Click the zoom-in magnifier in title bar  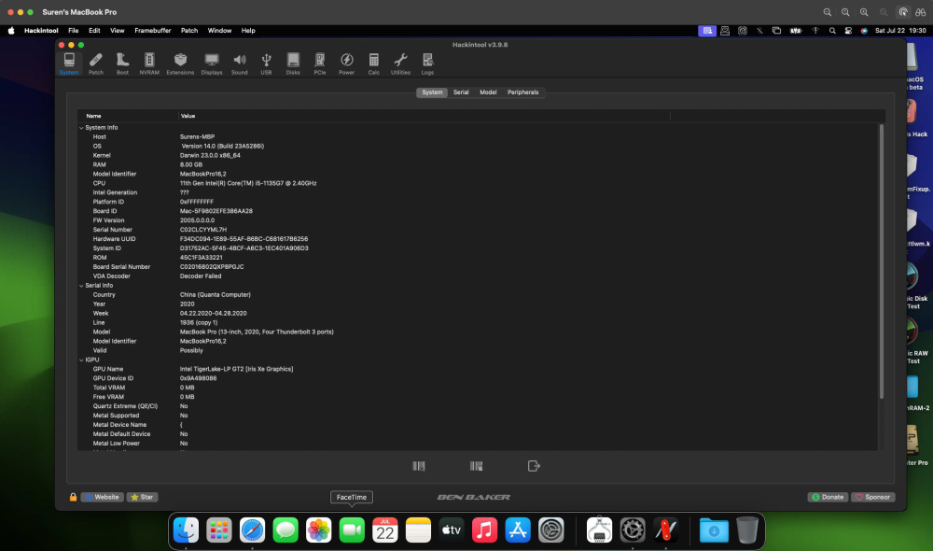pos(864,12)
